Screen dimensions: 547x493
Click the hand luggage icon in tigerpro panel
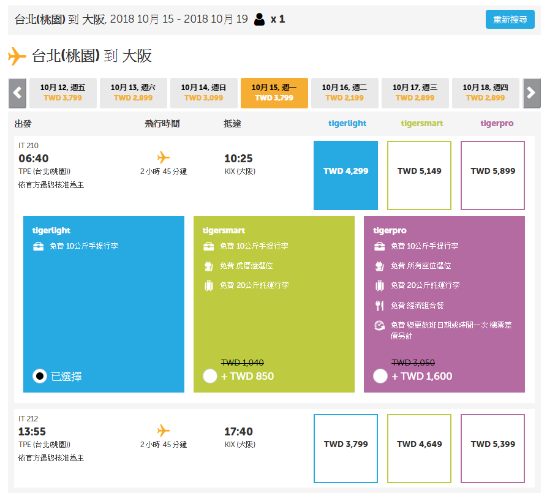(x=380, y=247)
